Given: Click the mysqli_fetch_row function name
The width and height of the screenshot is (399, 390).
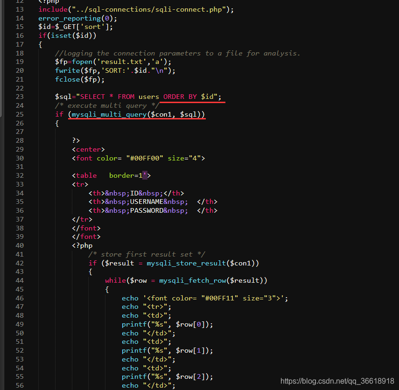Looking at the screenshot, I should coord(193,281).
